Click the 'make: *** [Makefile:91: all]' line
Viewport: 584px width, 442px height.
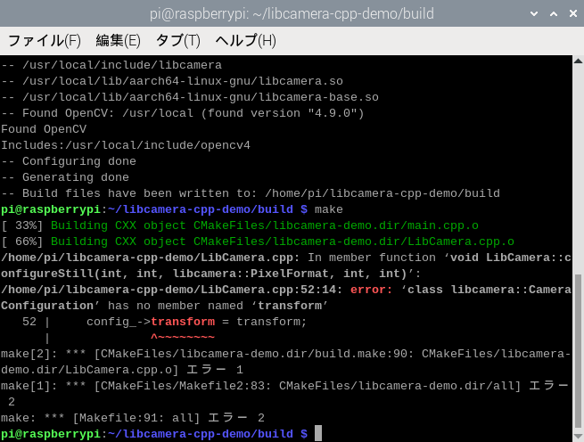pos(133,418)
